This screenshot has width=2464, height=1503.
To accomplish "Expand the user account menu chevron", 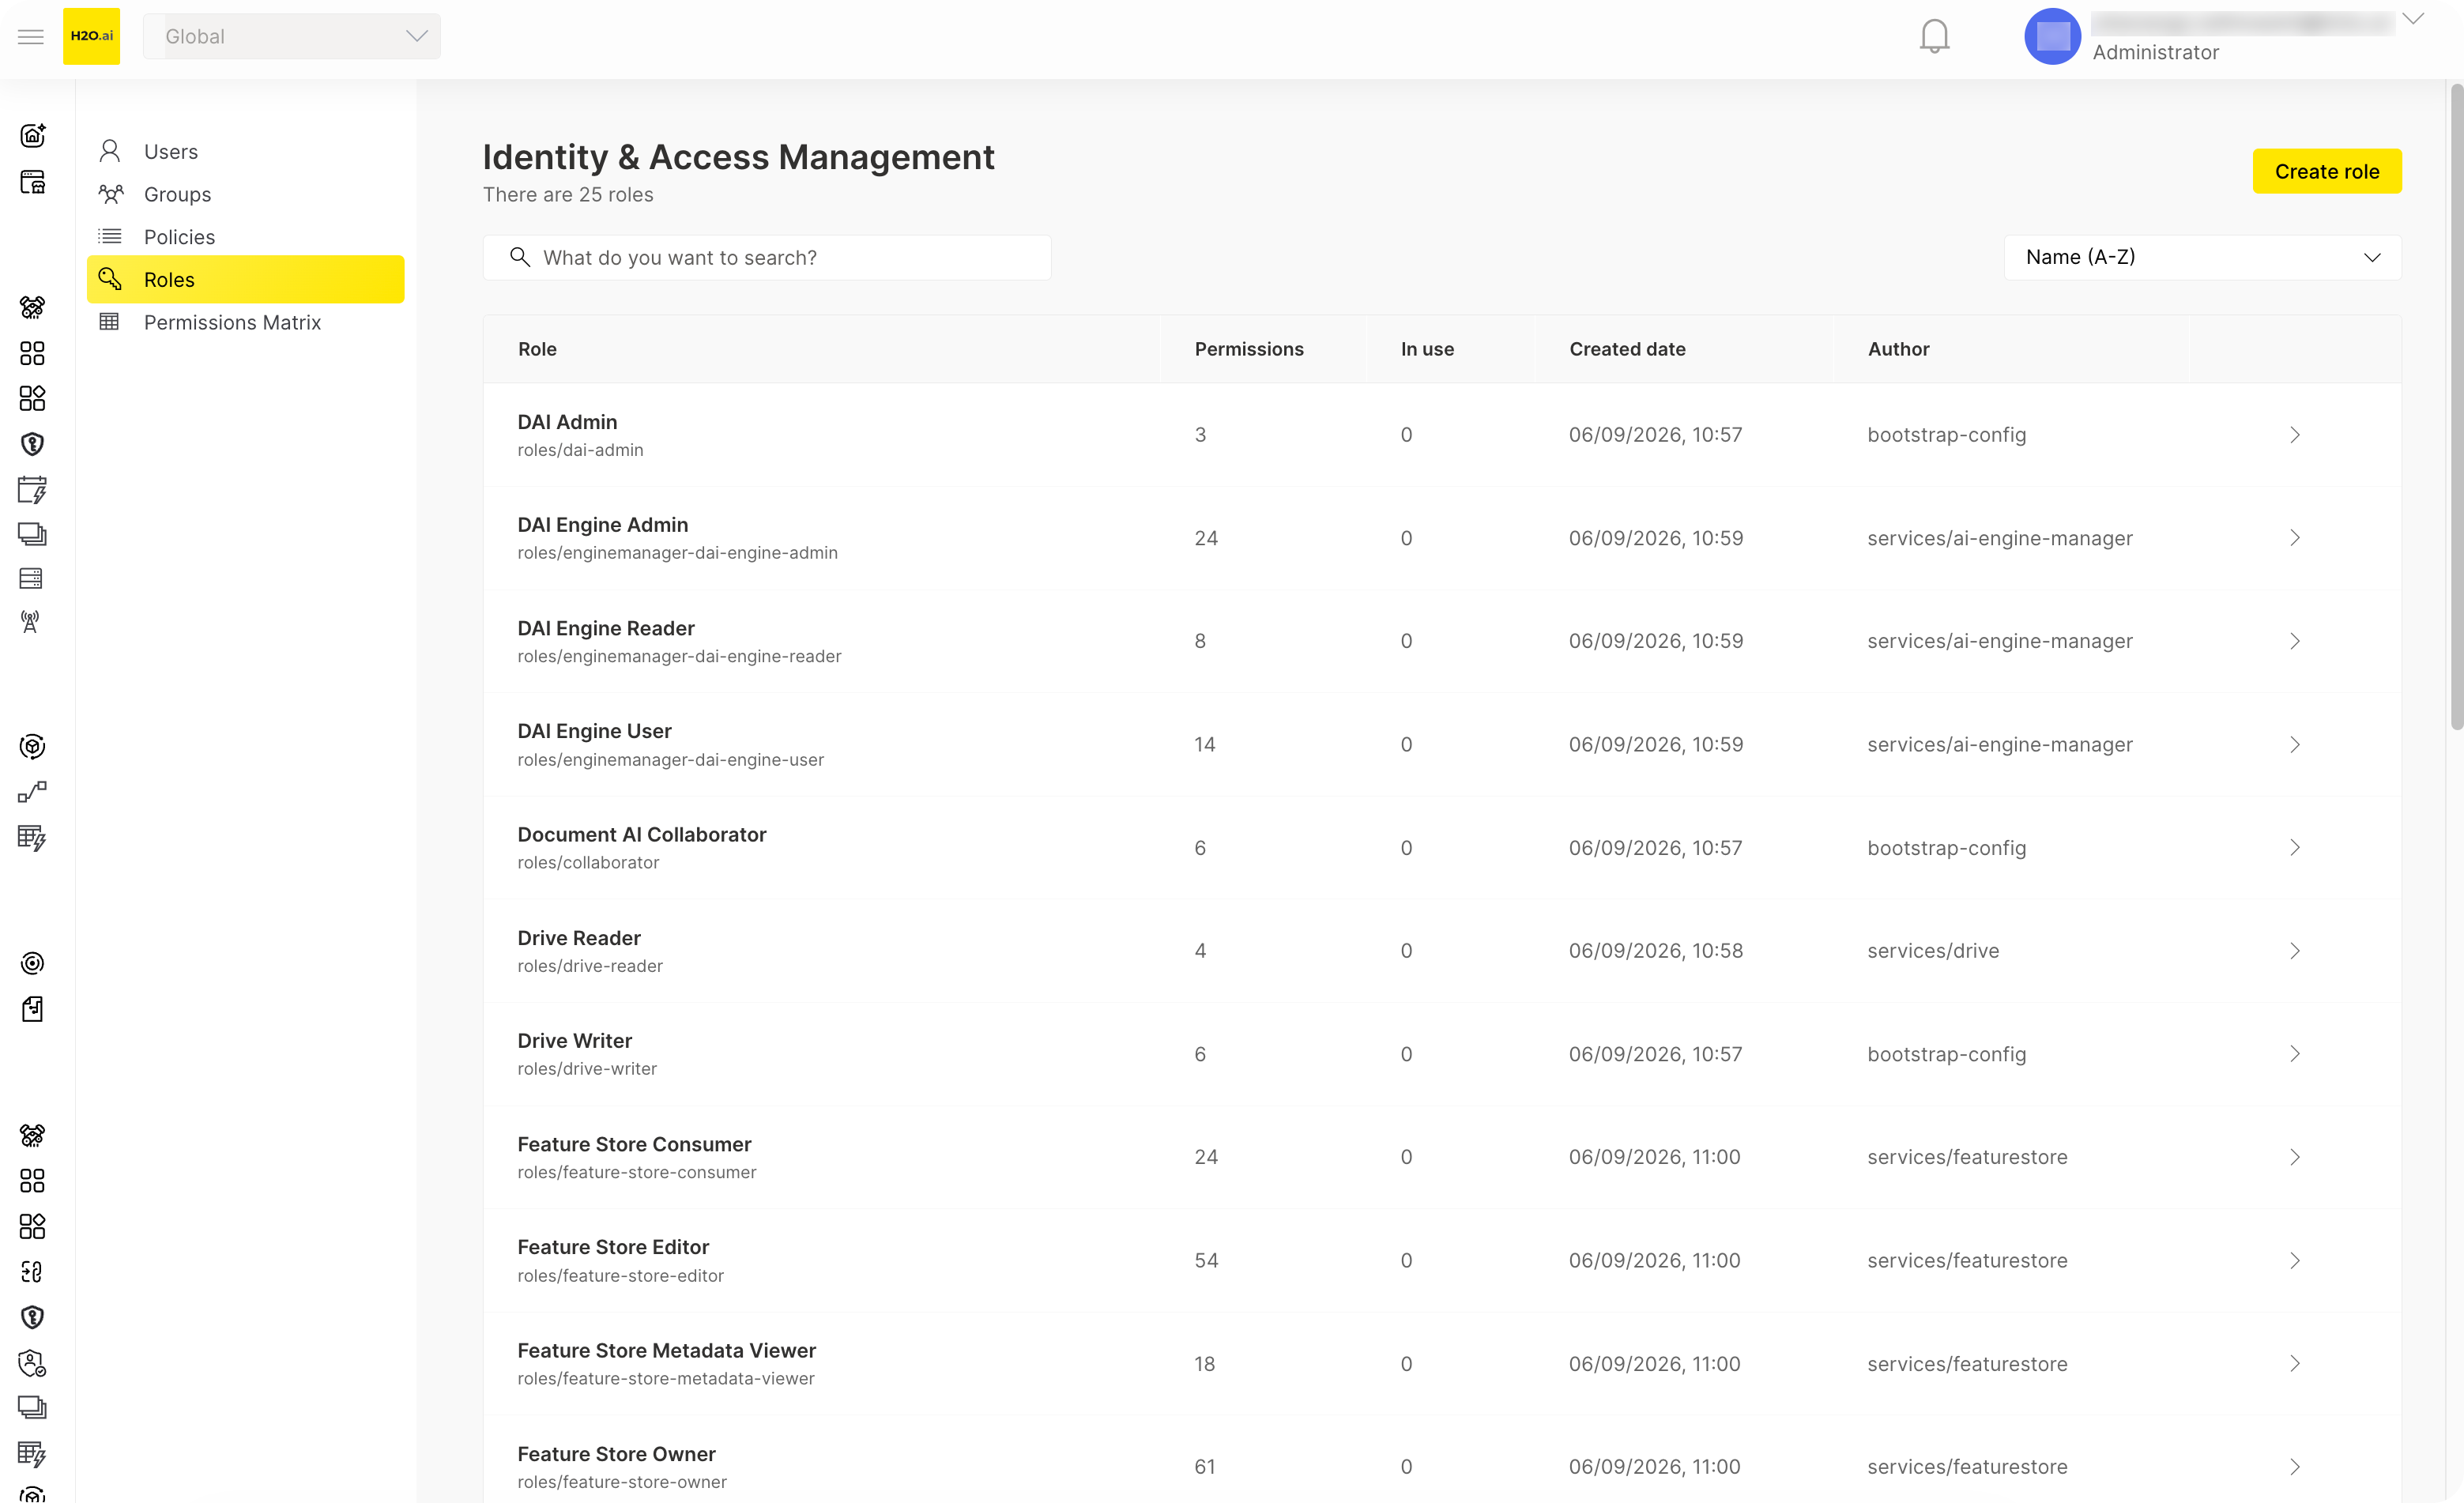I will (x=2413, y=18).
